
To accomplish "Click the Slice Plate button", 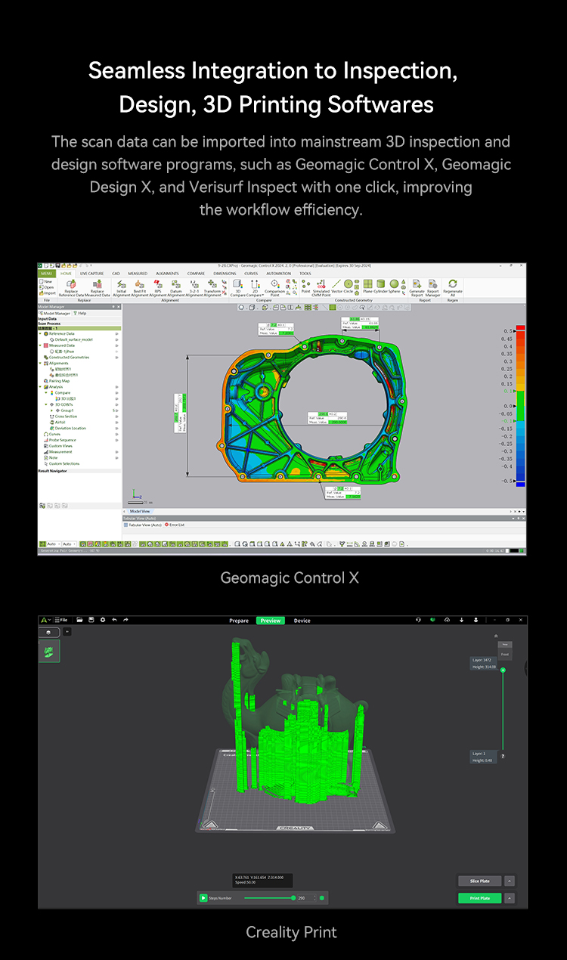I will 479,881.
